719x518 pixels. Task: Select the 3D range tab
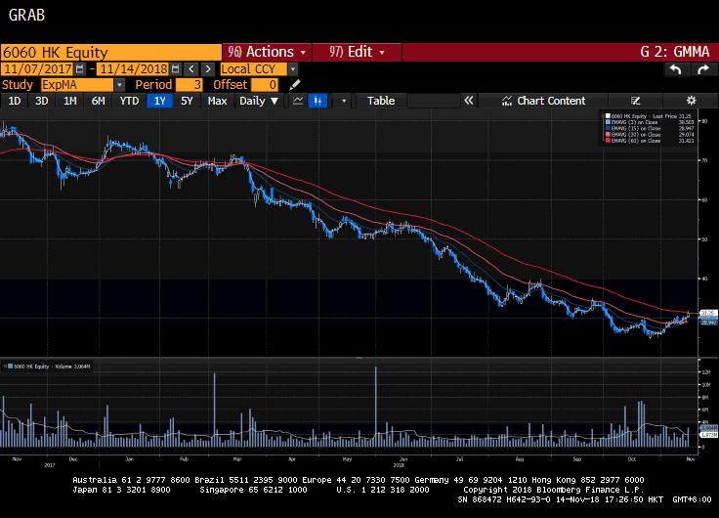coord(42,101)
